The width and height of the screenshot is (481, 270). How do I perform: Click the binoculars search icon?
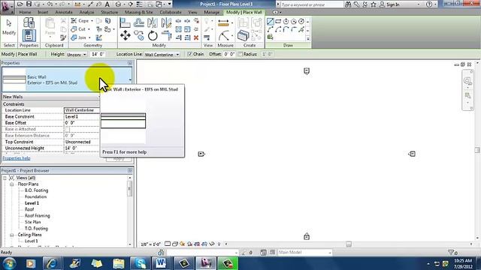click(348, 4)
